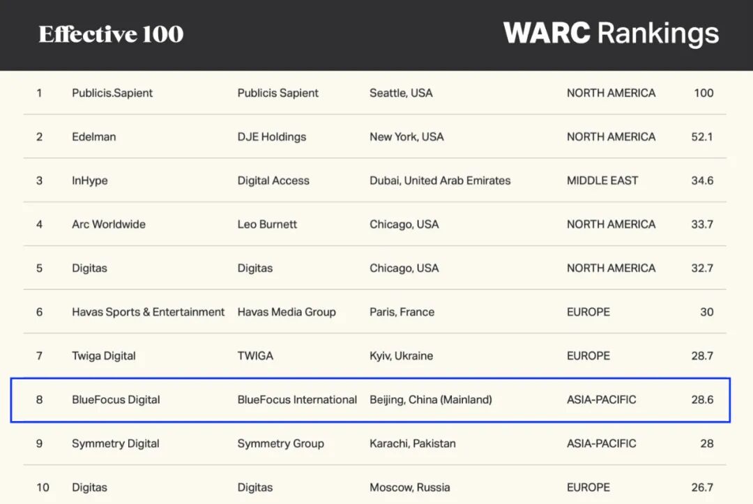Select agency name InHype

click(90, 181)
